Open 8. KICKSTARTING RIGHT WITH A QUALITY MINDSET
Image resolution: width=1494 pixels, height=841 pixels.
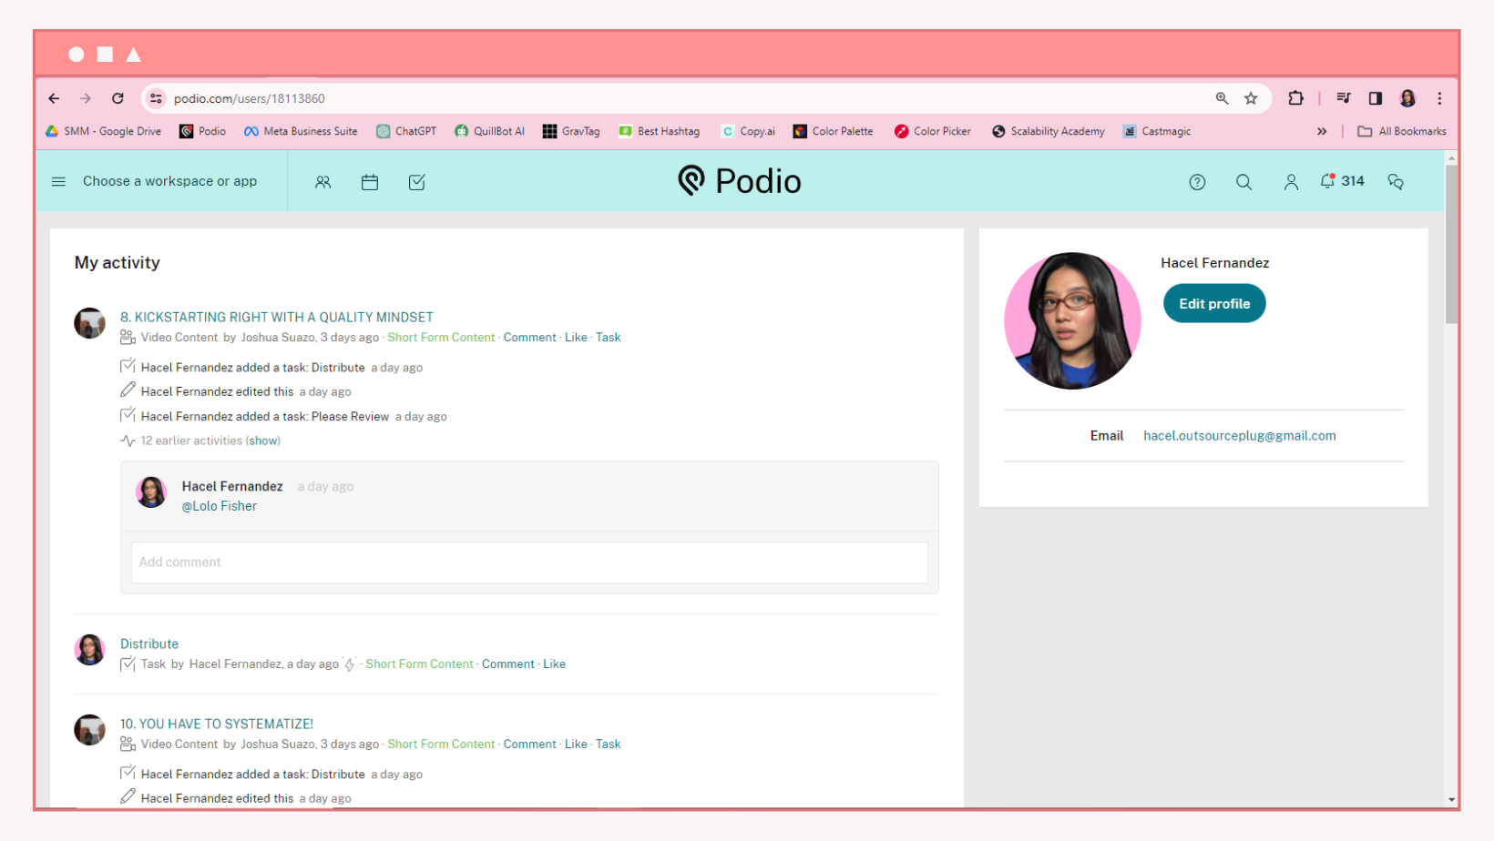click(277, 317)
